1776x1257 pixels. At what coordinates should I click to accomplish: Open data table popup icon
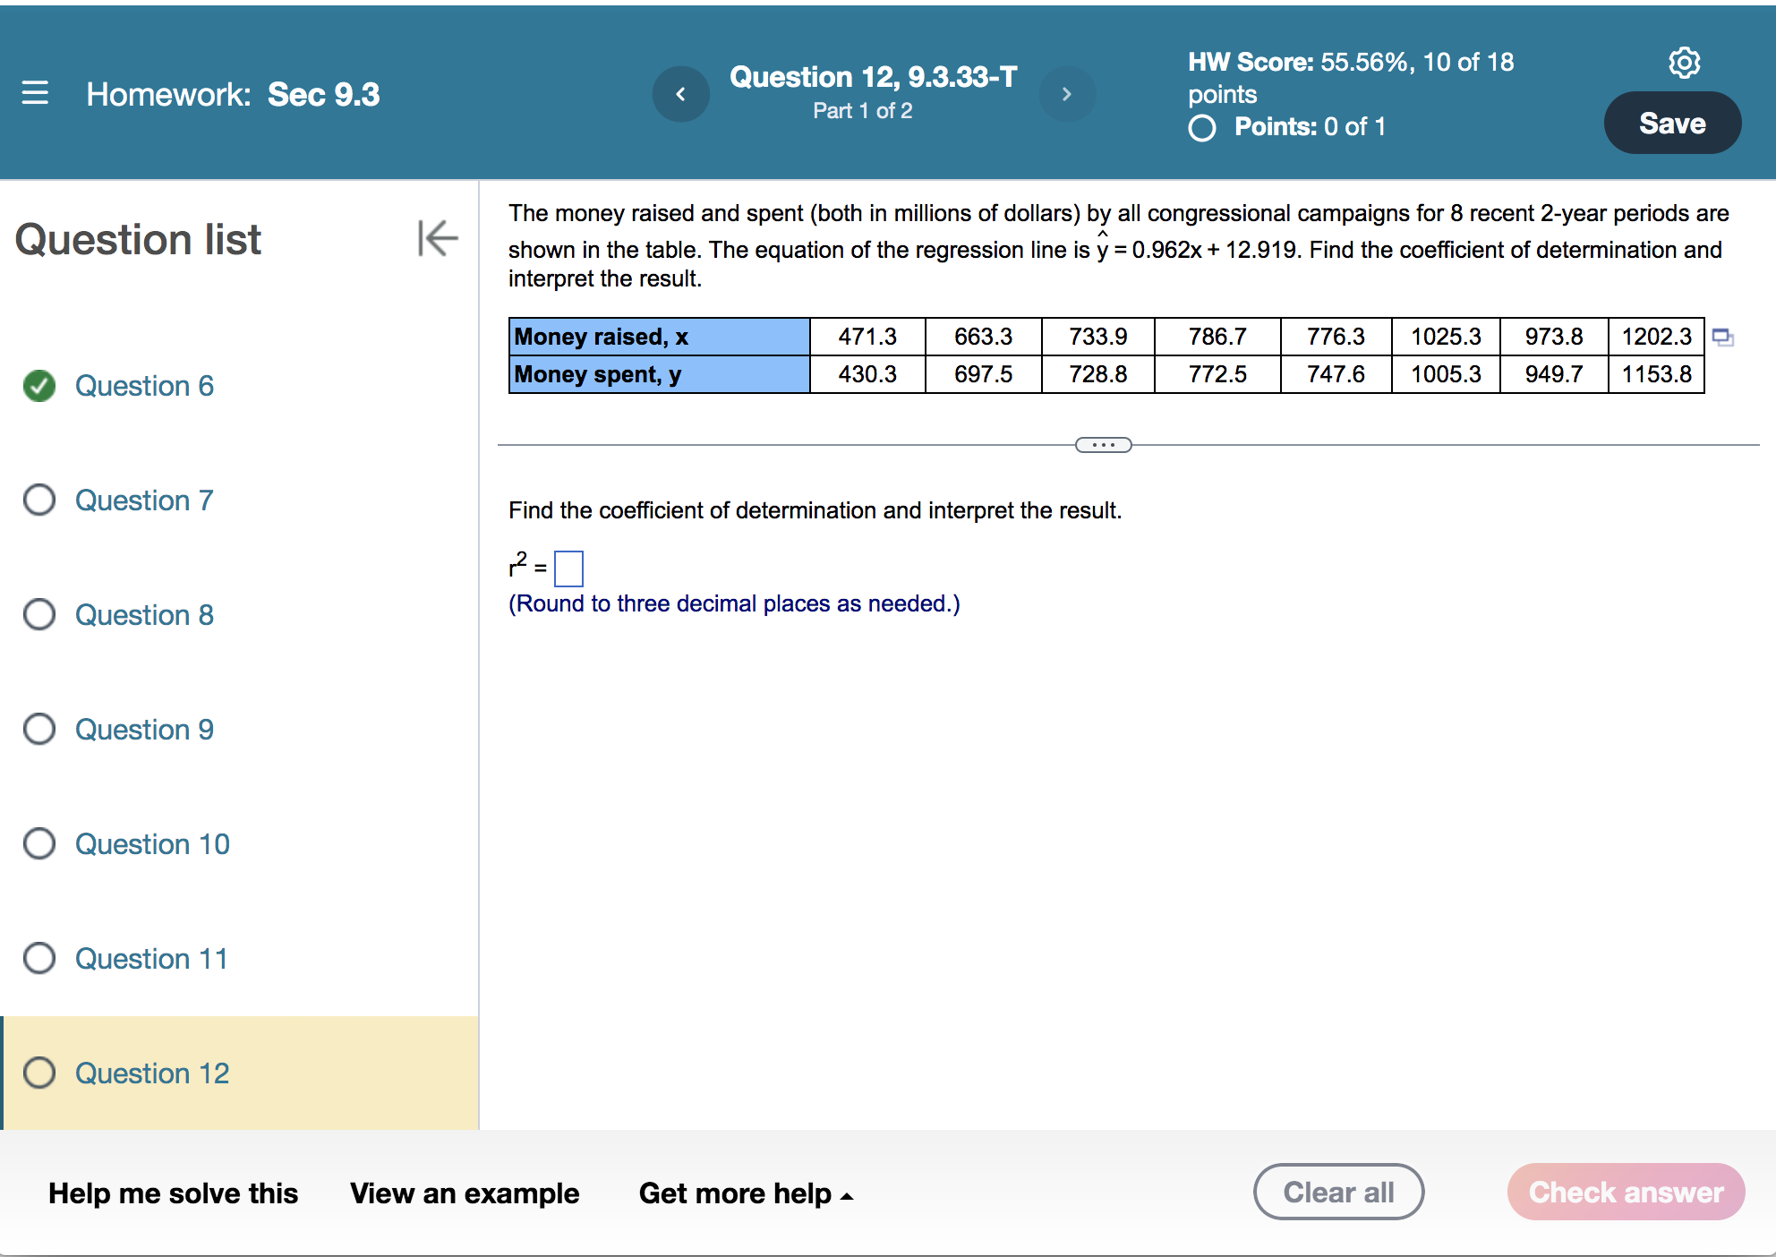[x=1722, y=338]
